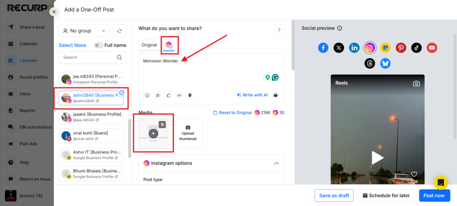Click the heart icon on Reels preview
Image resolution: width=457 pixels, height=206 pixels.
pyautogui.click(x=414, y=174)
